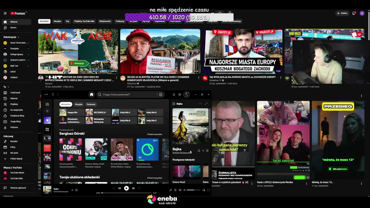Open options for Globalista TV video

coord(281,78)
